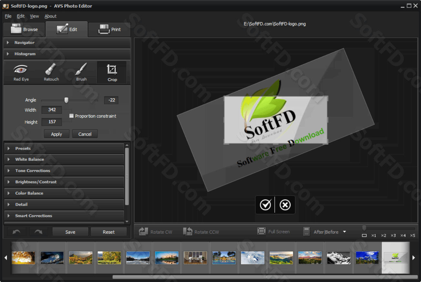The image size is (421, 282).
Task: Select the Brush tool
Action: (x=81, y=73)
